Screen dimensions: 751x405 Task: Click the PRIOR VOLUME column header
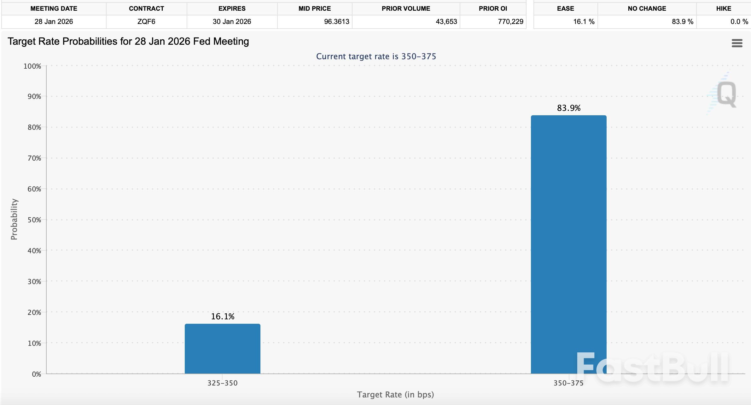pos(406,9)
